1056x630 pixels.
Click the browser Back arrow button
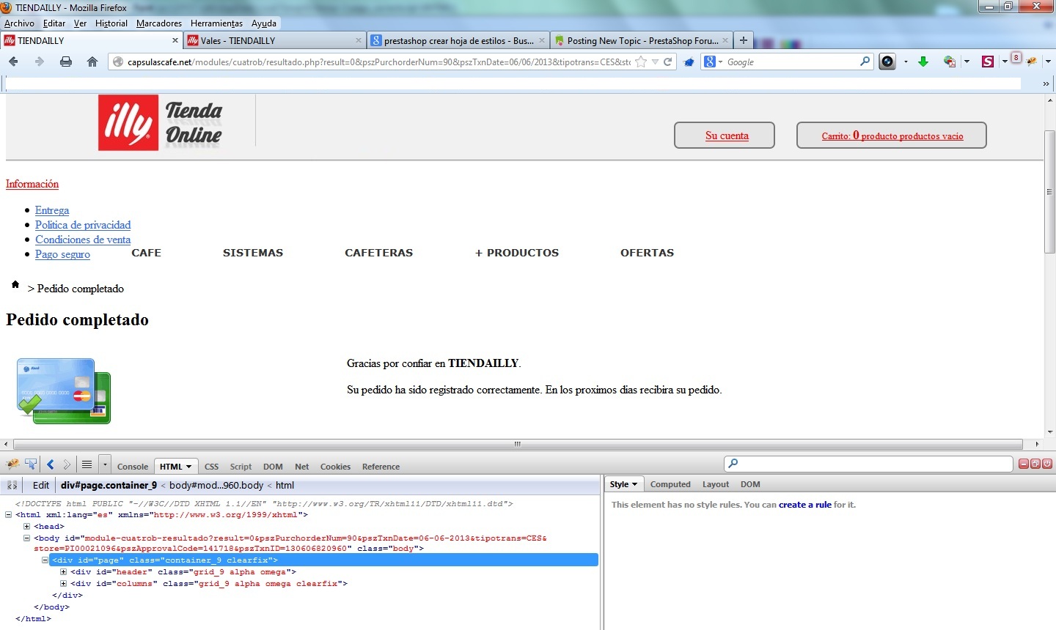pos(13,62)
